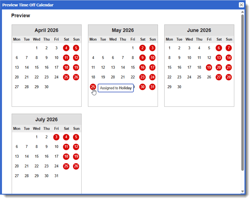Click the April 2026 month header
The width and height of the screenshot is (252, 201).
point(47,30)
